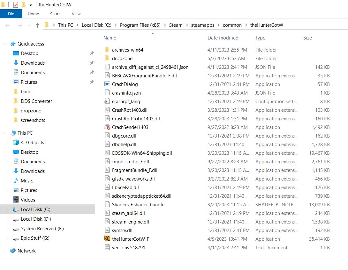
Task: Click the Music note icon in sidebar
Action: (16, 180)
